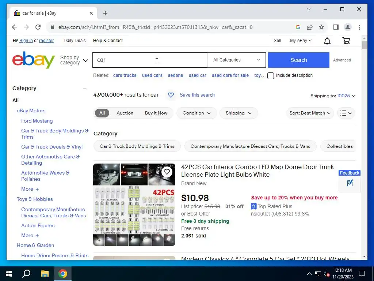This screenshot has width=374, height=281.
Task: Click the eBay logo
Action: tap(33, 60)
